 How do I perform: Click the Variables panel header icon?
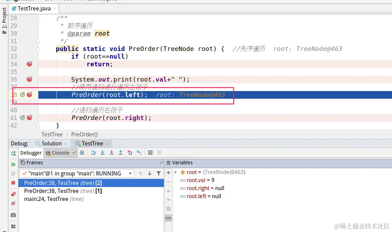point(168,163)
